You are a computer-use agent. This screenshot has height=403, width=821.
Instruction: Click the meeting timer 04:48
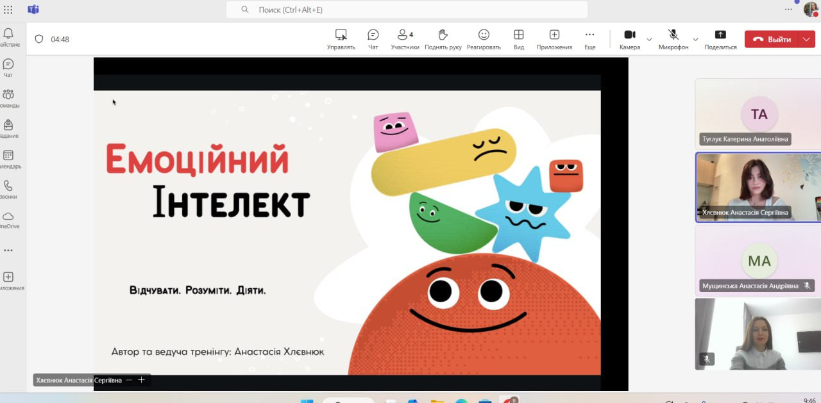(x=60, y=39)
